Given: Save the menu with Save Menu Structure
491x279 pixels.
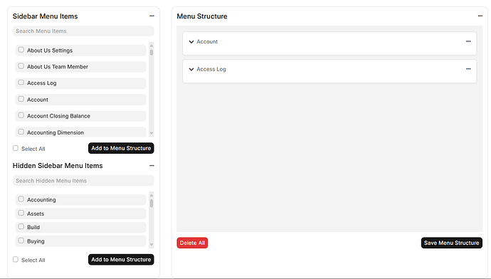Looking at the screenshot, I should (452, 243).
